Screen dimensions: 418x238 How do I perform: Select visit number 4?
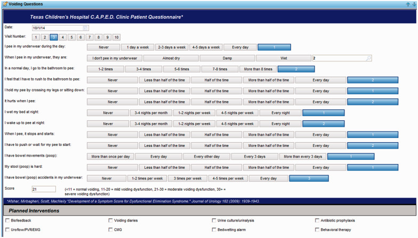pos(63,37)
